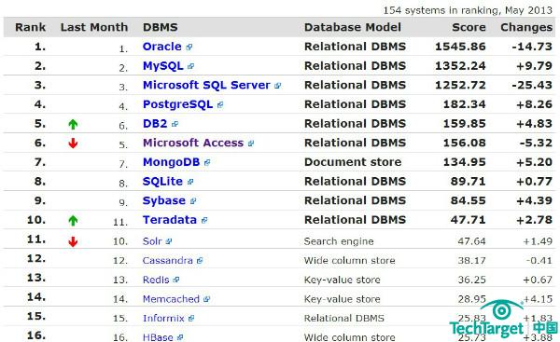Screen dimensions: 560x342
Task: Open the Cassandra link
Action: tap(167, 261)
